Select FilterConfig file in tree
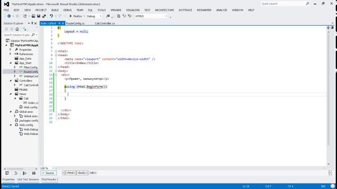The image size is (337, 189). (x=31, y=67)
